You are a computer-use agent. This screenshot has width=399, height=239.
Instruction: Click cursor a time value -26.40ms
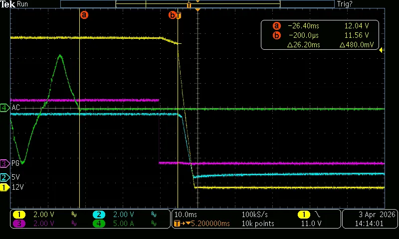tap(303, 26)
